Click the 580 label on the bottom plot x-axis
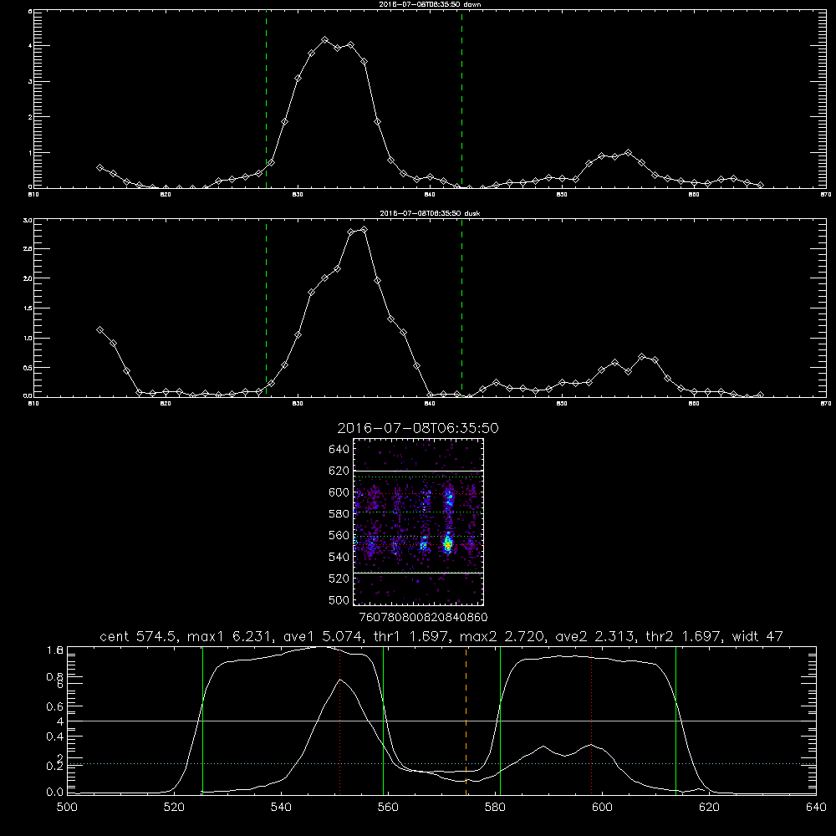 [x=495, y=808]
